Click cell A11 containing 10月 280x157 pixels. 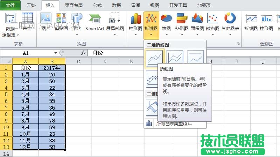pos(26,134)
